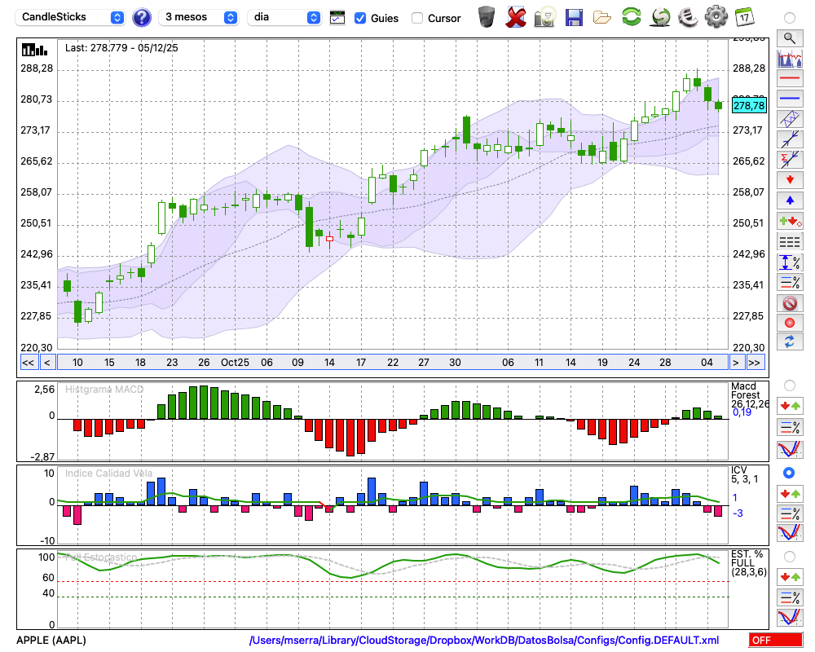Image resolution: width=815 pixels, height=652 pixels.
Task: Click the trash can icon in toolbar
Action: 487,16
